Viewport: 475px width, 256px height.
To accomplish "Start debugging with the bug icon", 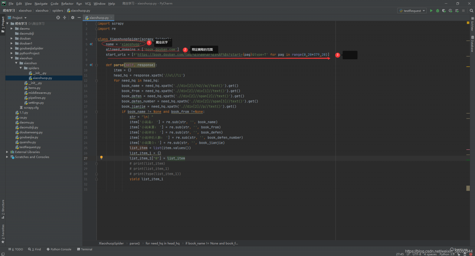I will [x=438, y=11].
